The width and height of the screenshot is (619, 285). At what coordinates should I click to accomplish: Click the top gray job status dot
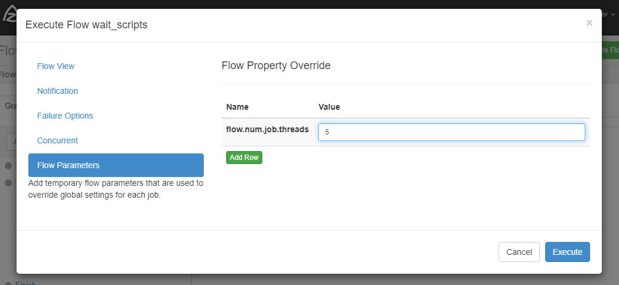[8, 165]
